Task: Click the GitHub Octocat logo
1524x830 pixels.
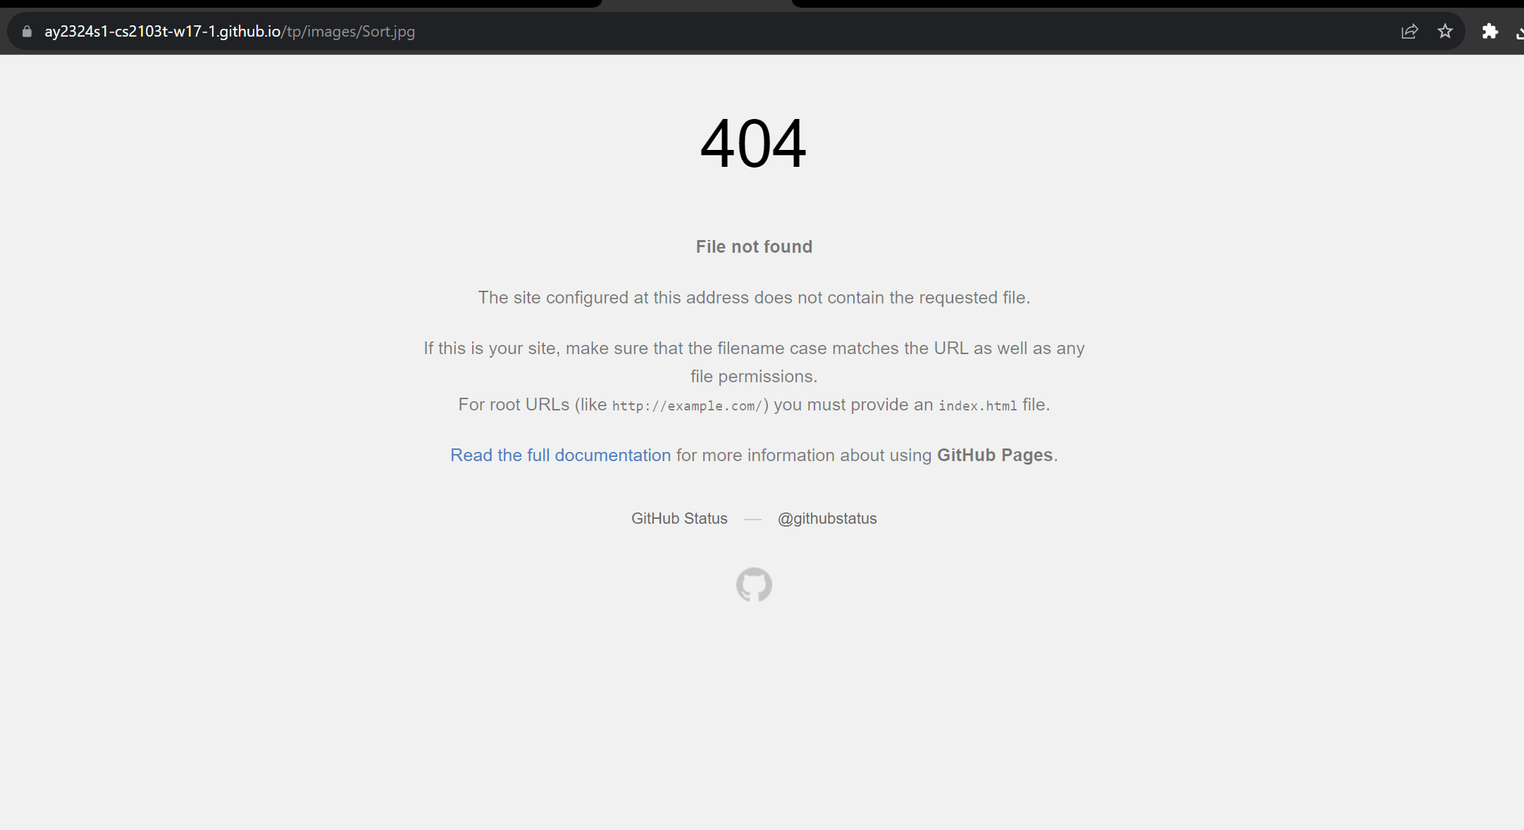Action: (754, 585)
